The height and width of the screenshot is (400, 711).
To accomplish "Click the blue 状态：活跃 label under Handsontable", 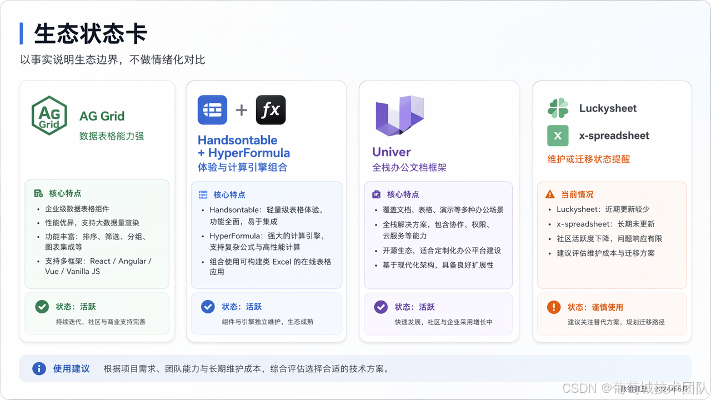I will point(242,307).
